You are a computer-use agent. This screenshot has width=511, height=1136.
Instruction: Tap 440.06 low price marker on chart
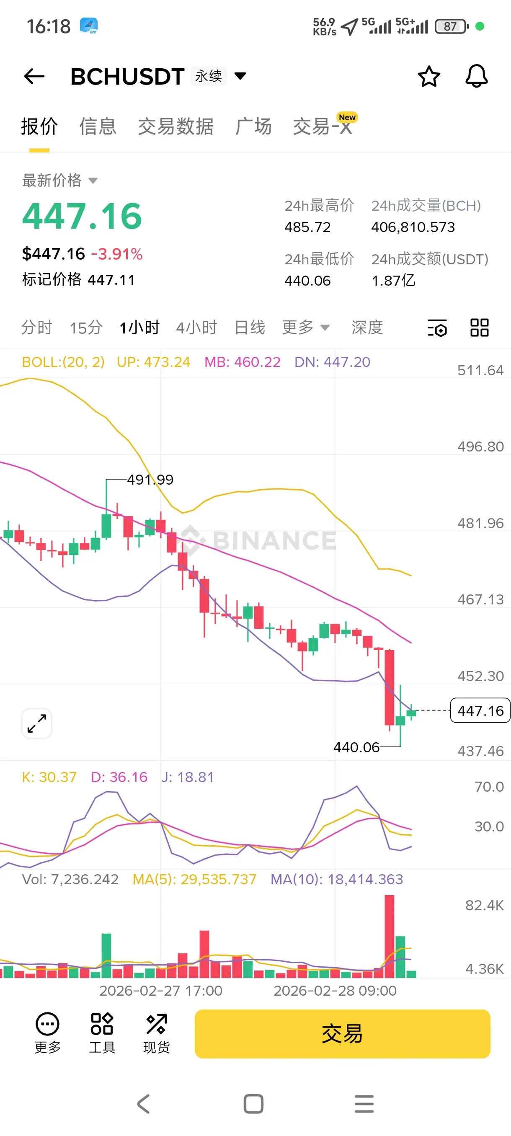point(356,747)
